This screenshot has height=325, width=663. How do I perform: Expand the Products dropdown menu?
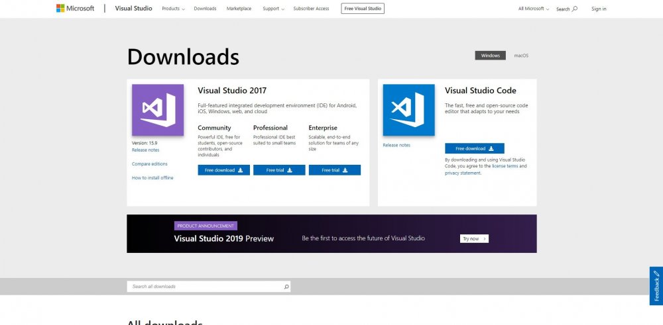click(173, 9)
